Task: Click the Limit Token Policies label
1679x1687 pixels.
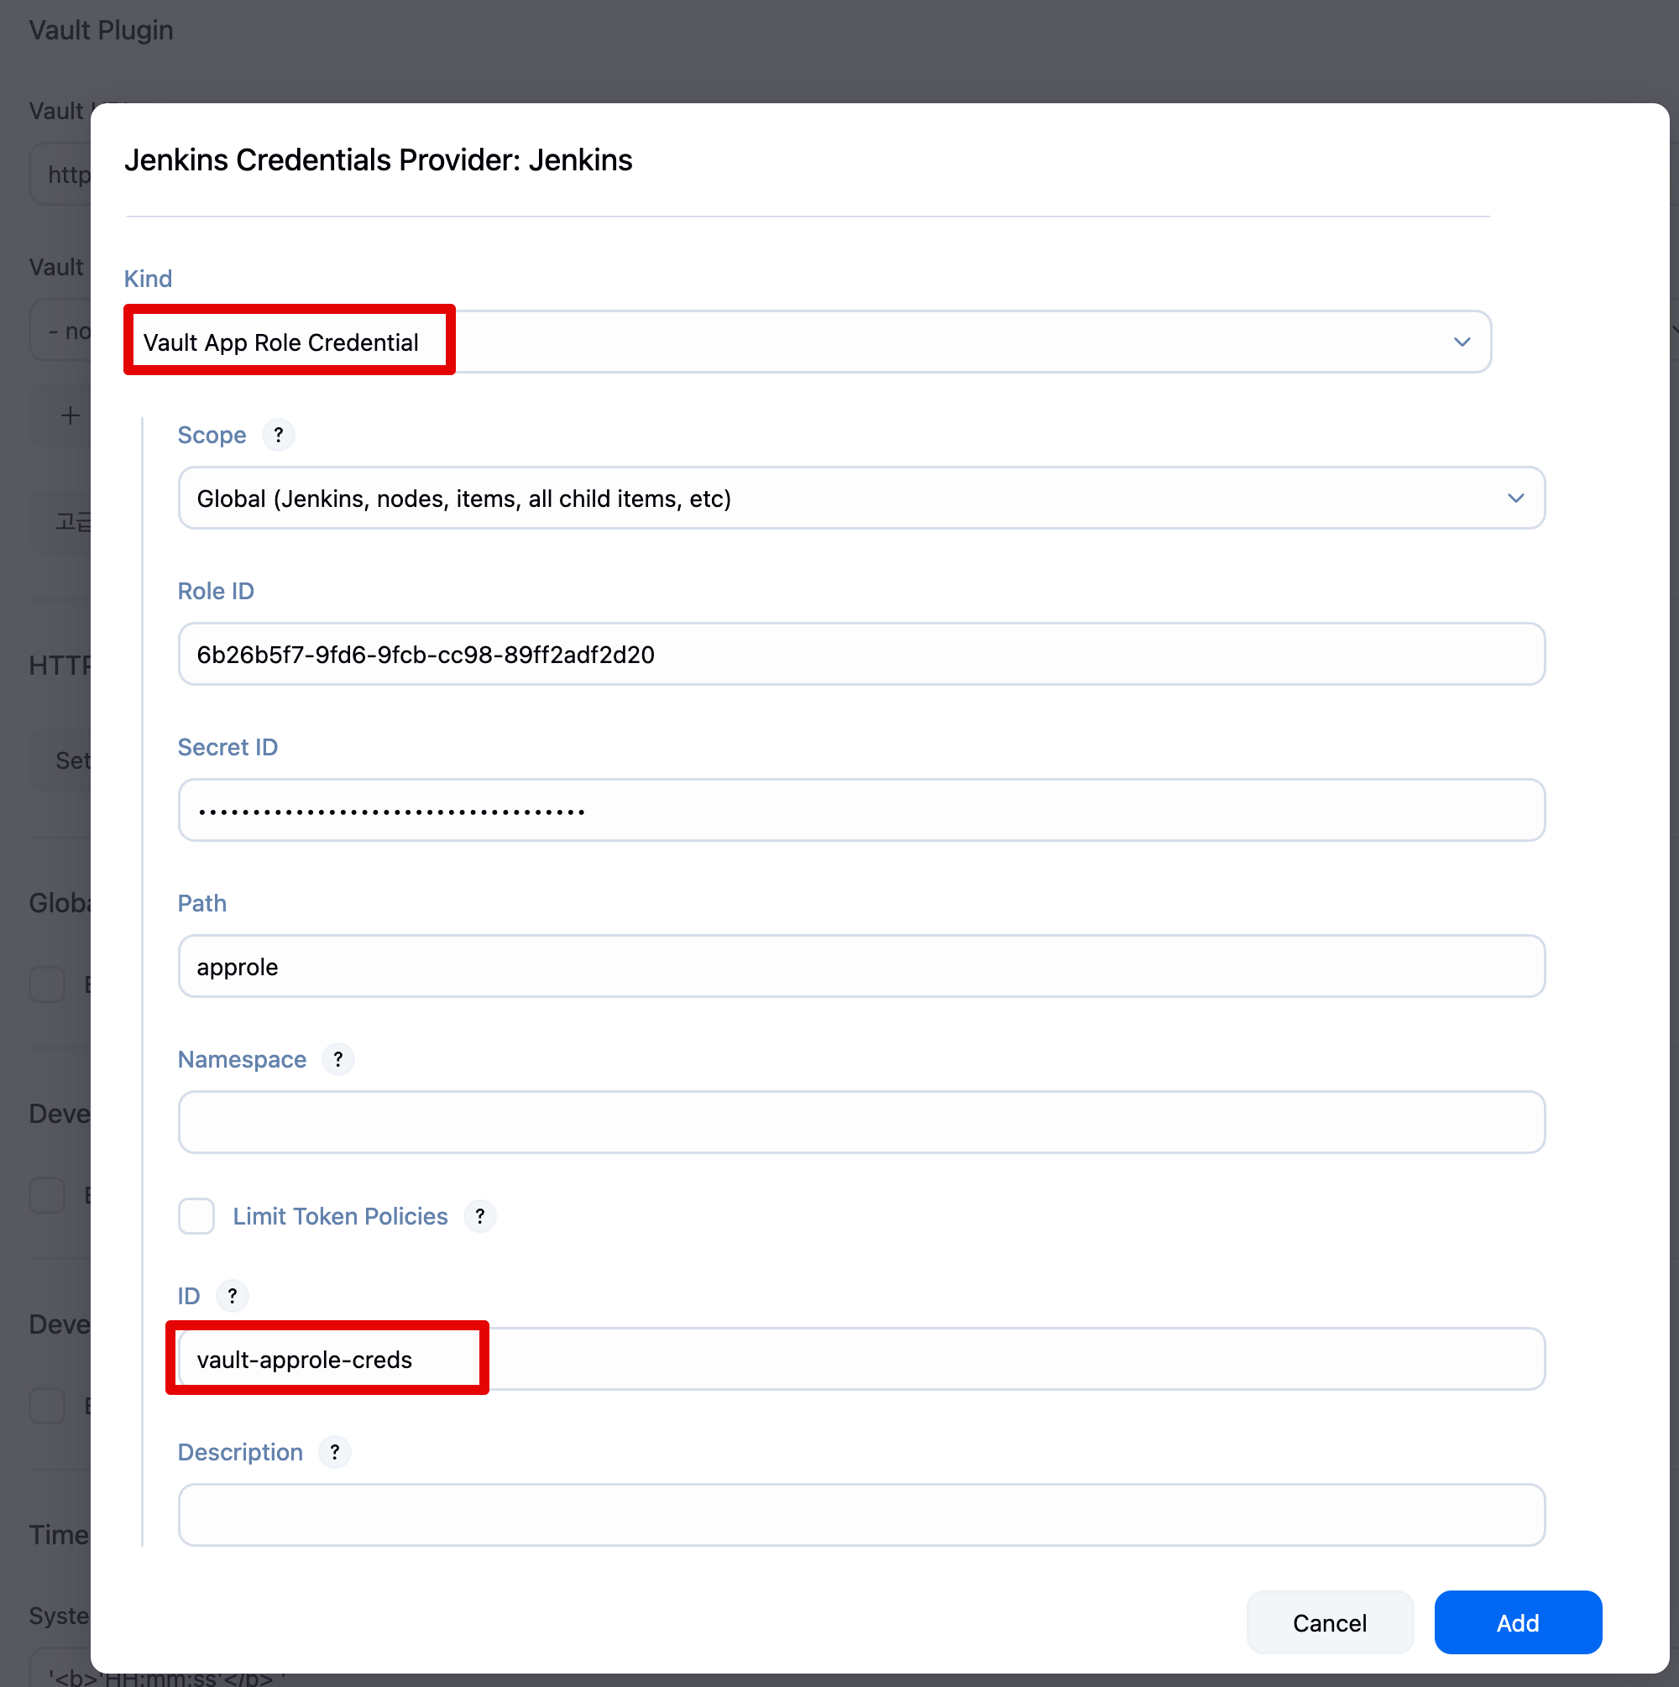Action: (x=340, y=1215)
